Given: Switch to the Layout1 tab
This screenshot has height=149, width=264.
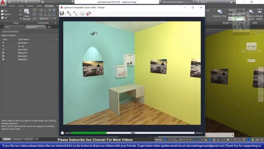Looking at the screenshot, I should [17, 139].
